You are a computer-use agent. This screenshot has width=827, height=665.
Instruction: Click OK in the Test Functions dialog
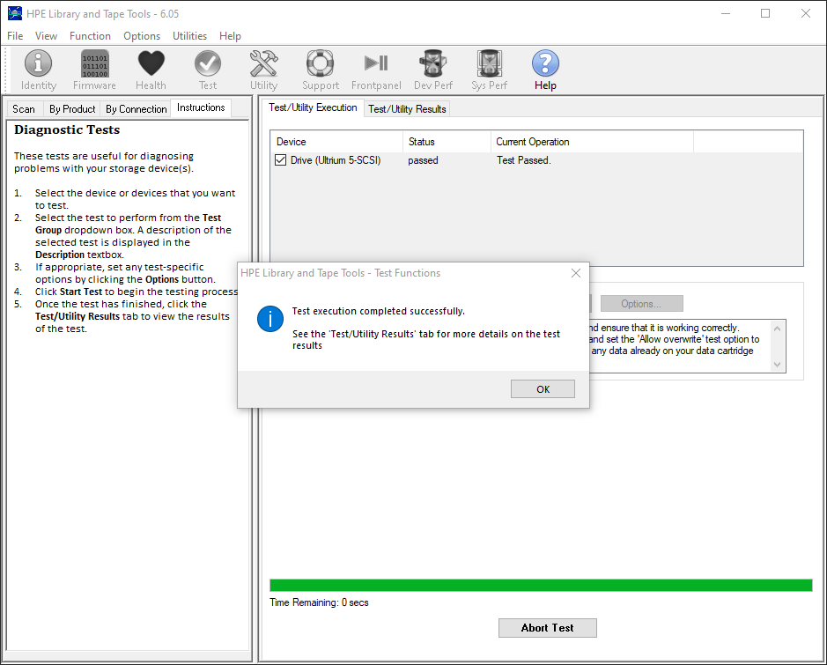point(543,389)
